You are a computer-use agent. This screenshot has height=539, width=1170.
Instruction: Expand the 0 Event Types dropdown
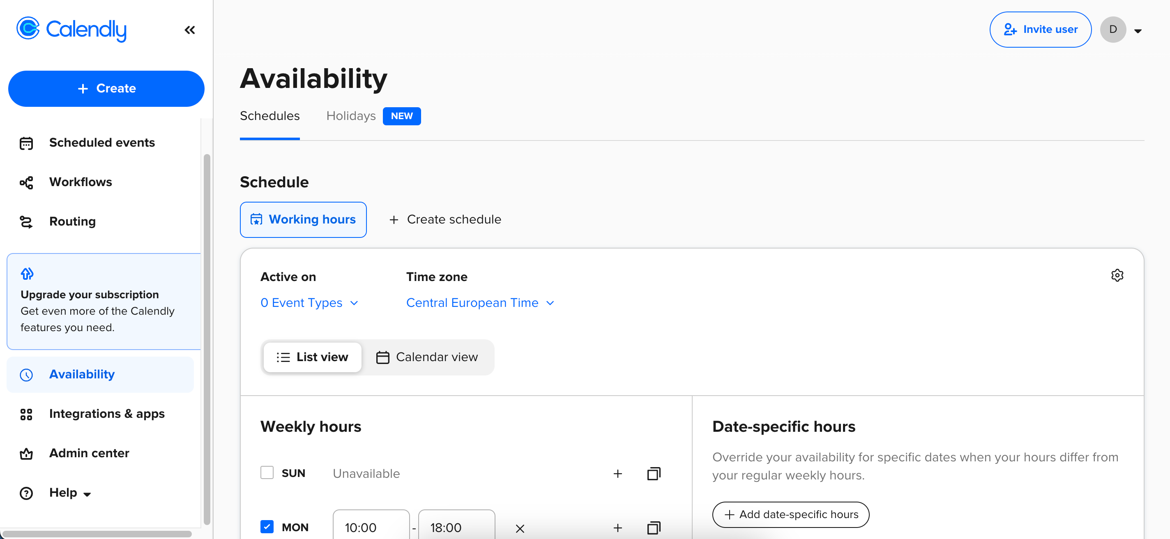[309, 303]
